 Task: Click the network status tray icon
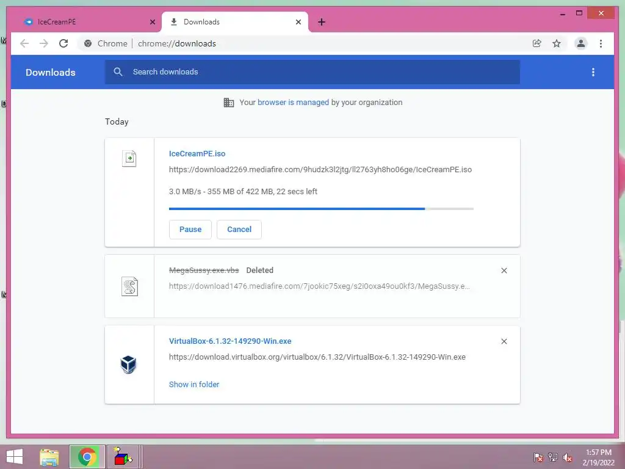point(553,457)
